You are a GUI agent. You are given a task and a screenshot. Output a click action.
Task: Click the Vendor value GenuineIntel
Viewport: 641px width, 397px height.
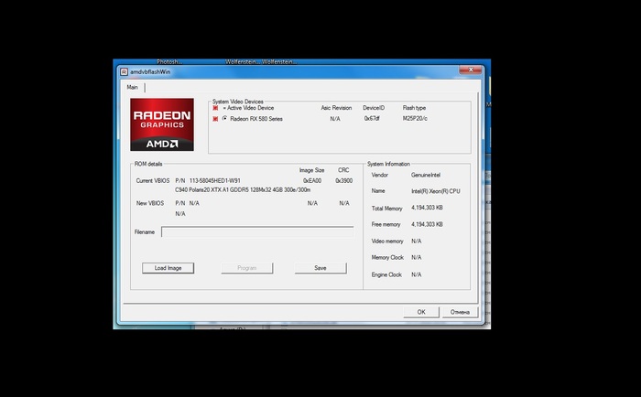[x=426, y=175]
